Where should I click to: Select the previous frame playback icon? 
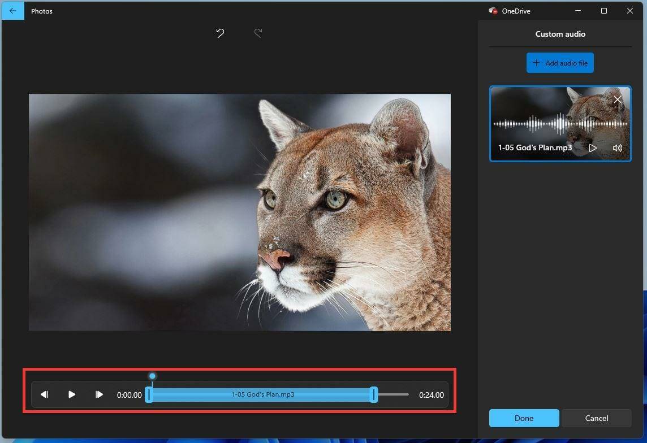pyautogui.click(x=44, y=394)
